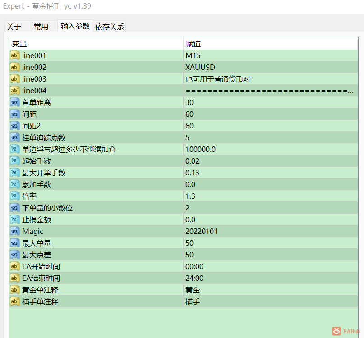The image size is (364, 338).
Task: Click the double icon beside 最大开单手数
Action: click(x=14, y=173)
